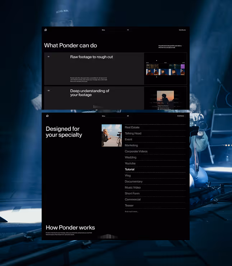
Task: Click the photographer with tripod thumbnail
Action: [112, 136]
